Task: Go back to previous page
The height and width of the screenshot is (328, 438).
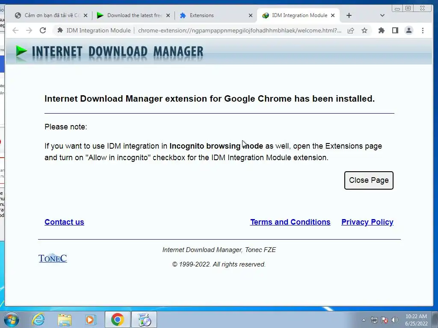Action: (15, 30)
